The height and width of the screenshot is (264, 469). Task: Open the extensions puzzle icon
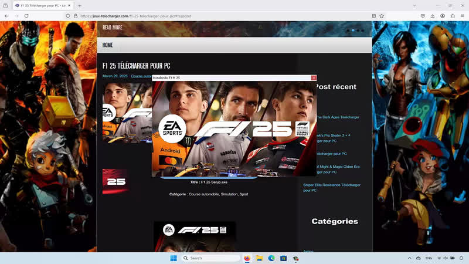click(x=453, y=16)
